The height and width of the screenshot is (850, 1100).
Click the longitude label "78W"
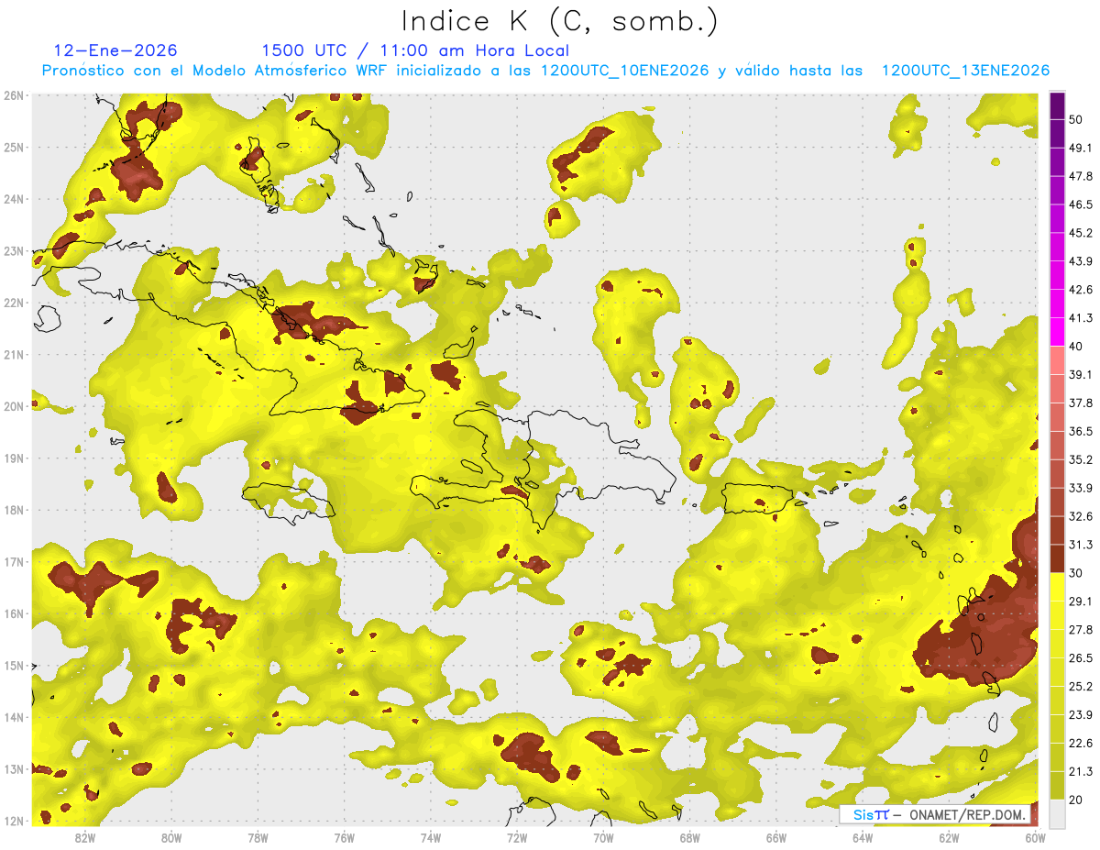258,837
